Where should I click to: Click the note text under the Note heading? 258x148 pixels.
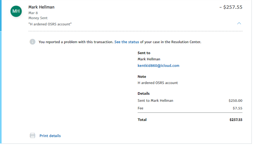click(158, 83)
